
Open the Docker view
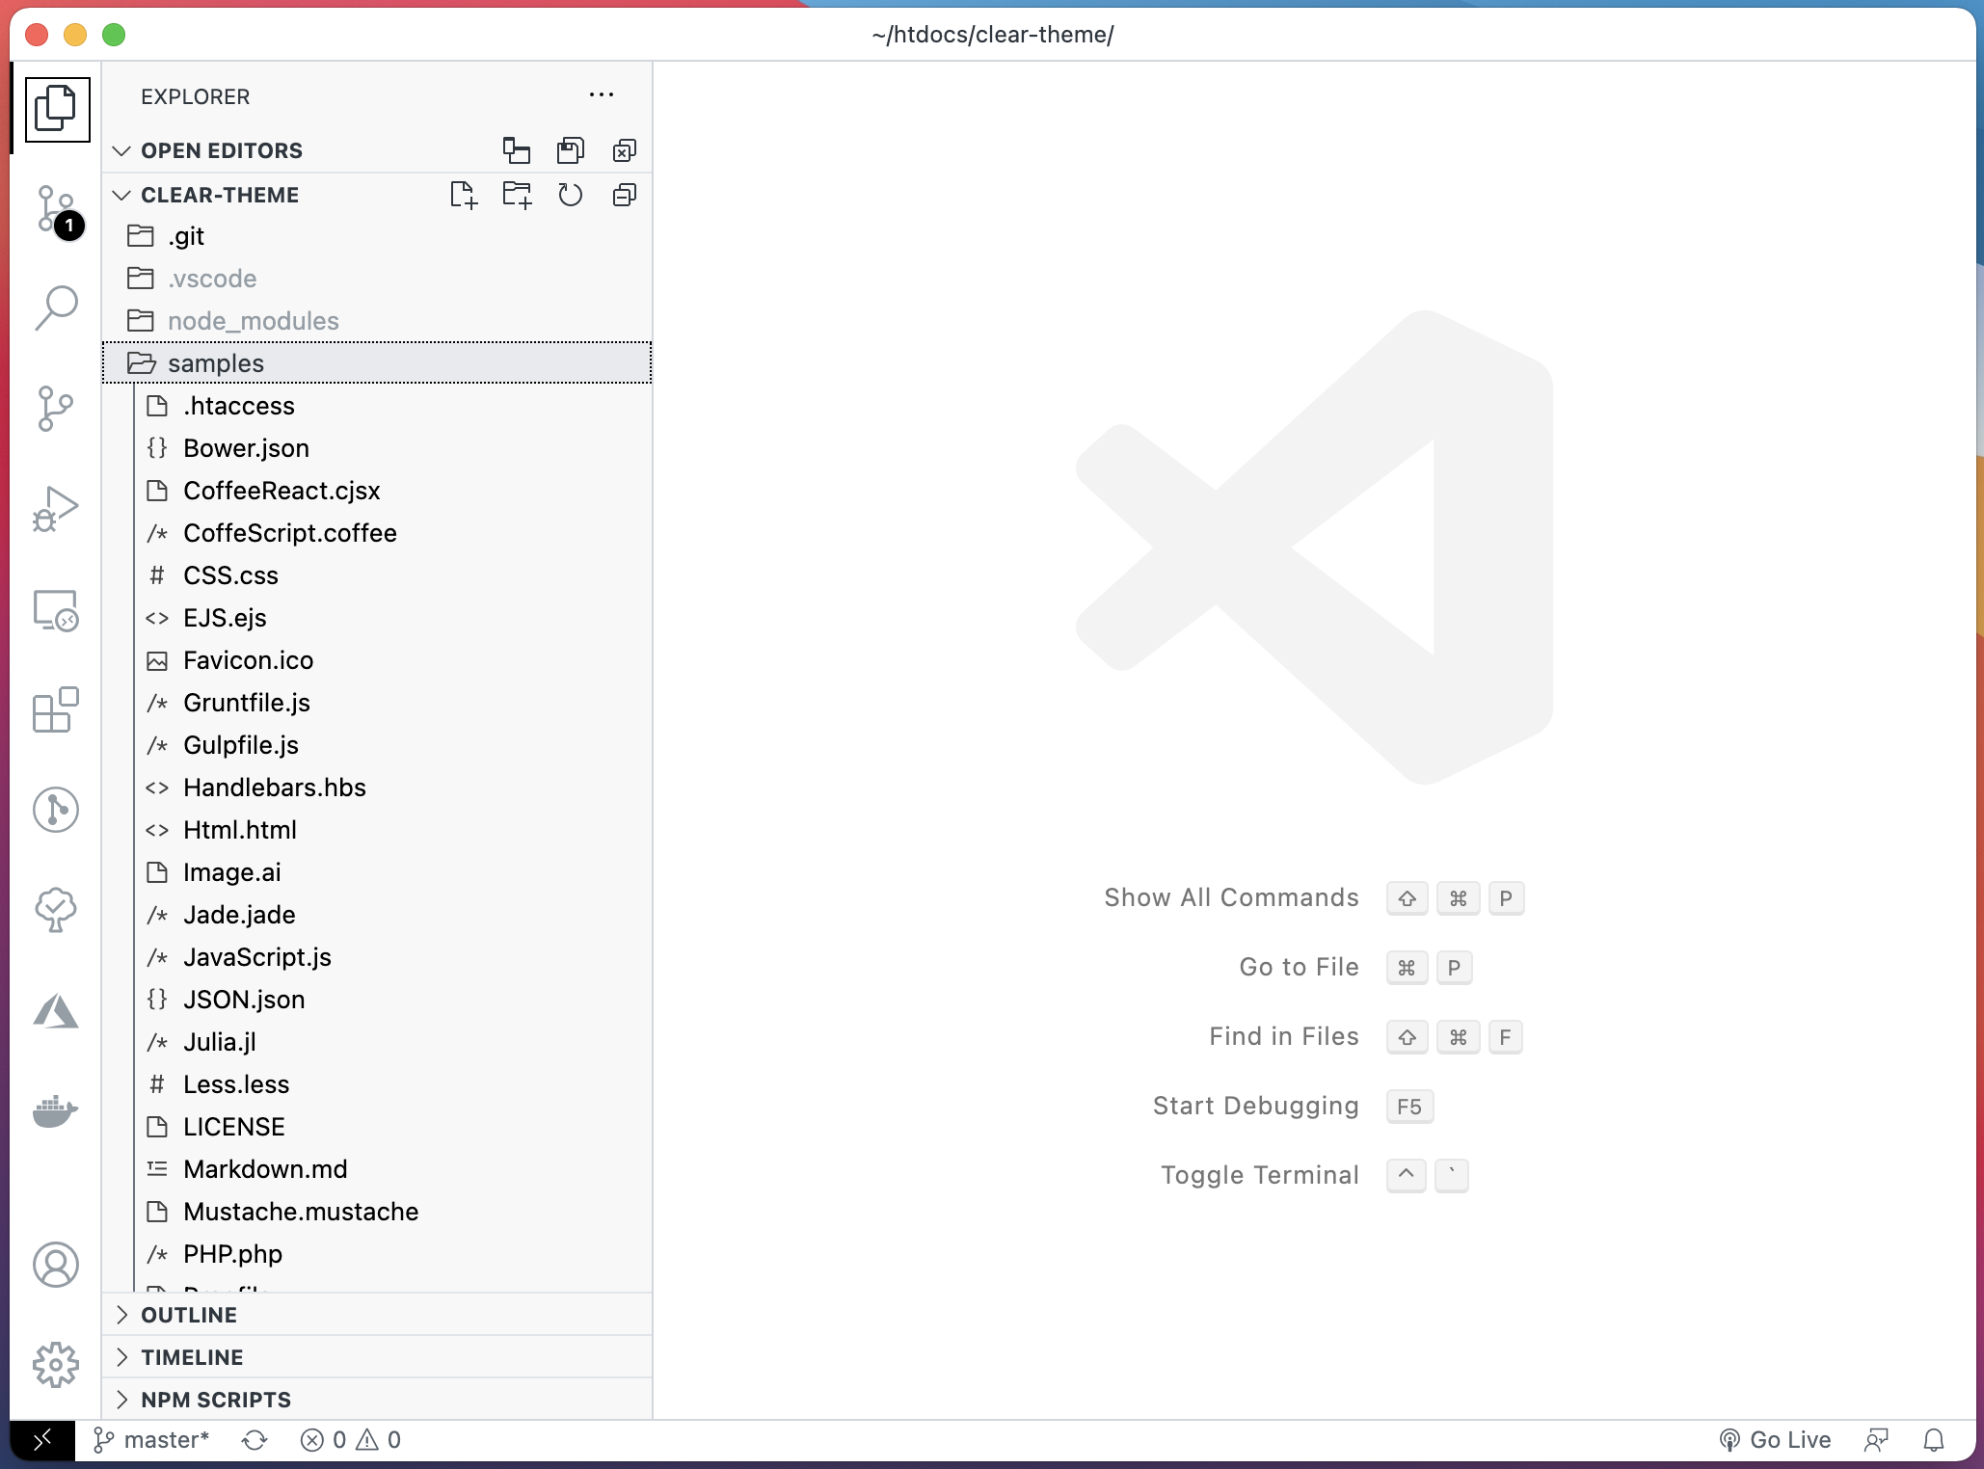click(x=56, y=1111)
